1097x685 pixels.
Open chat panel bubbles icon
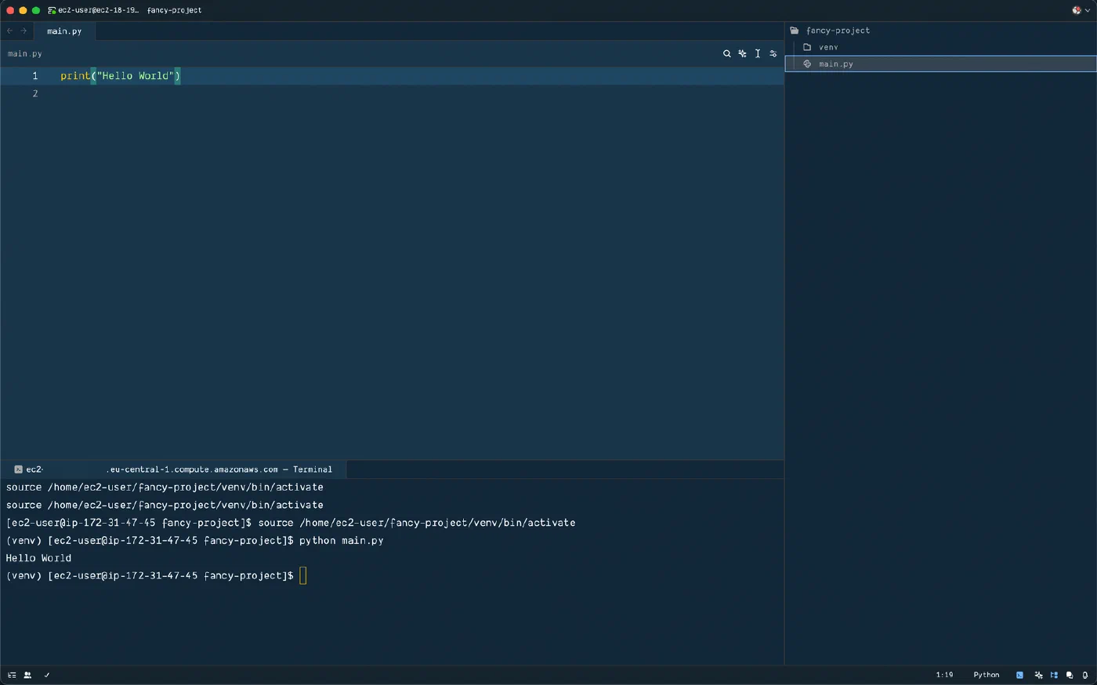(1070, 675)
